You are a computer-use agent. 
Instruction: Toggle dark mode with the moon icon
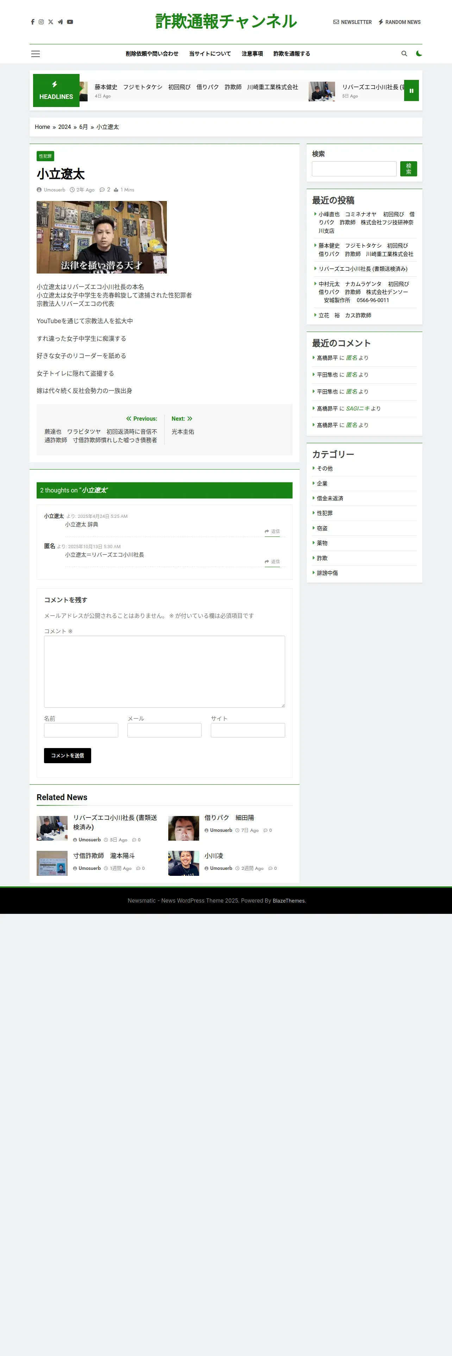(419, 54)
